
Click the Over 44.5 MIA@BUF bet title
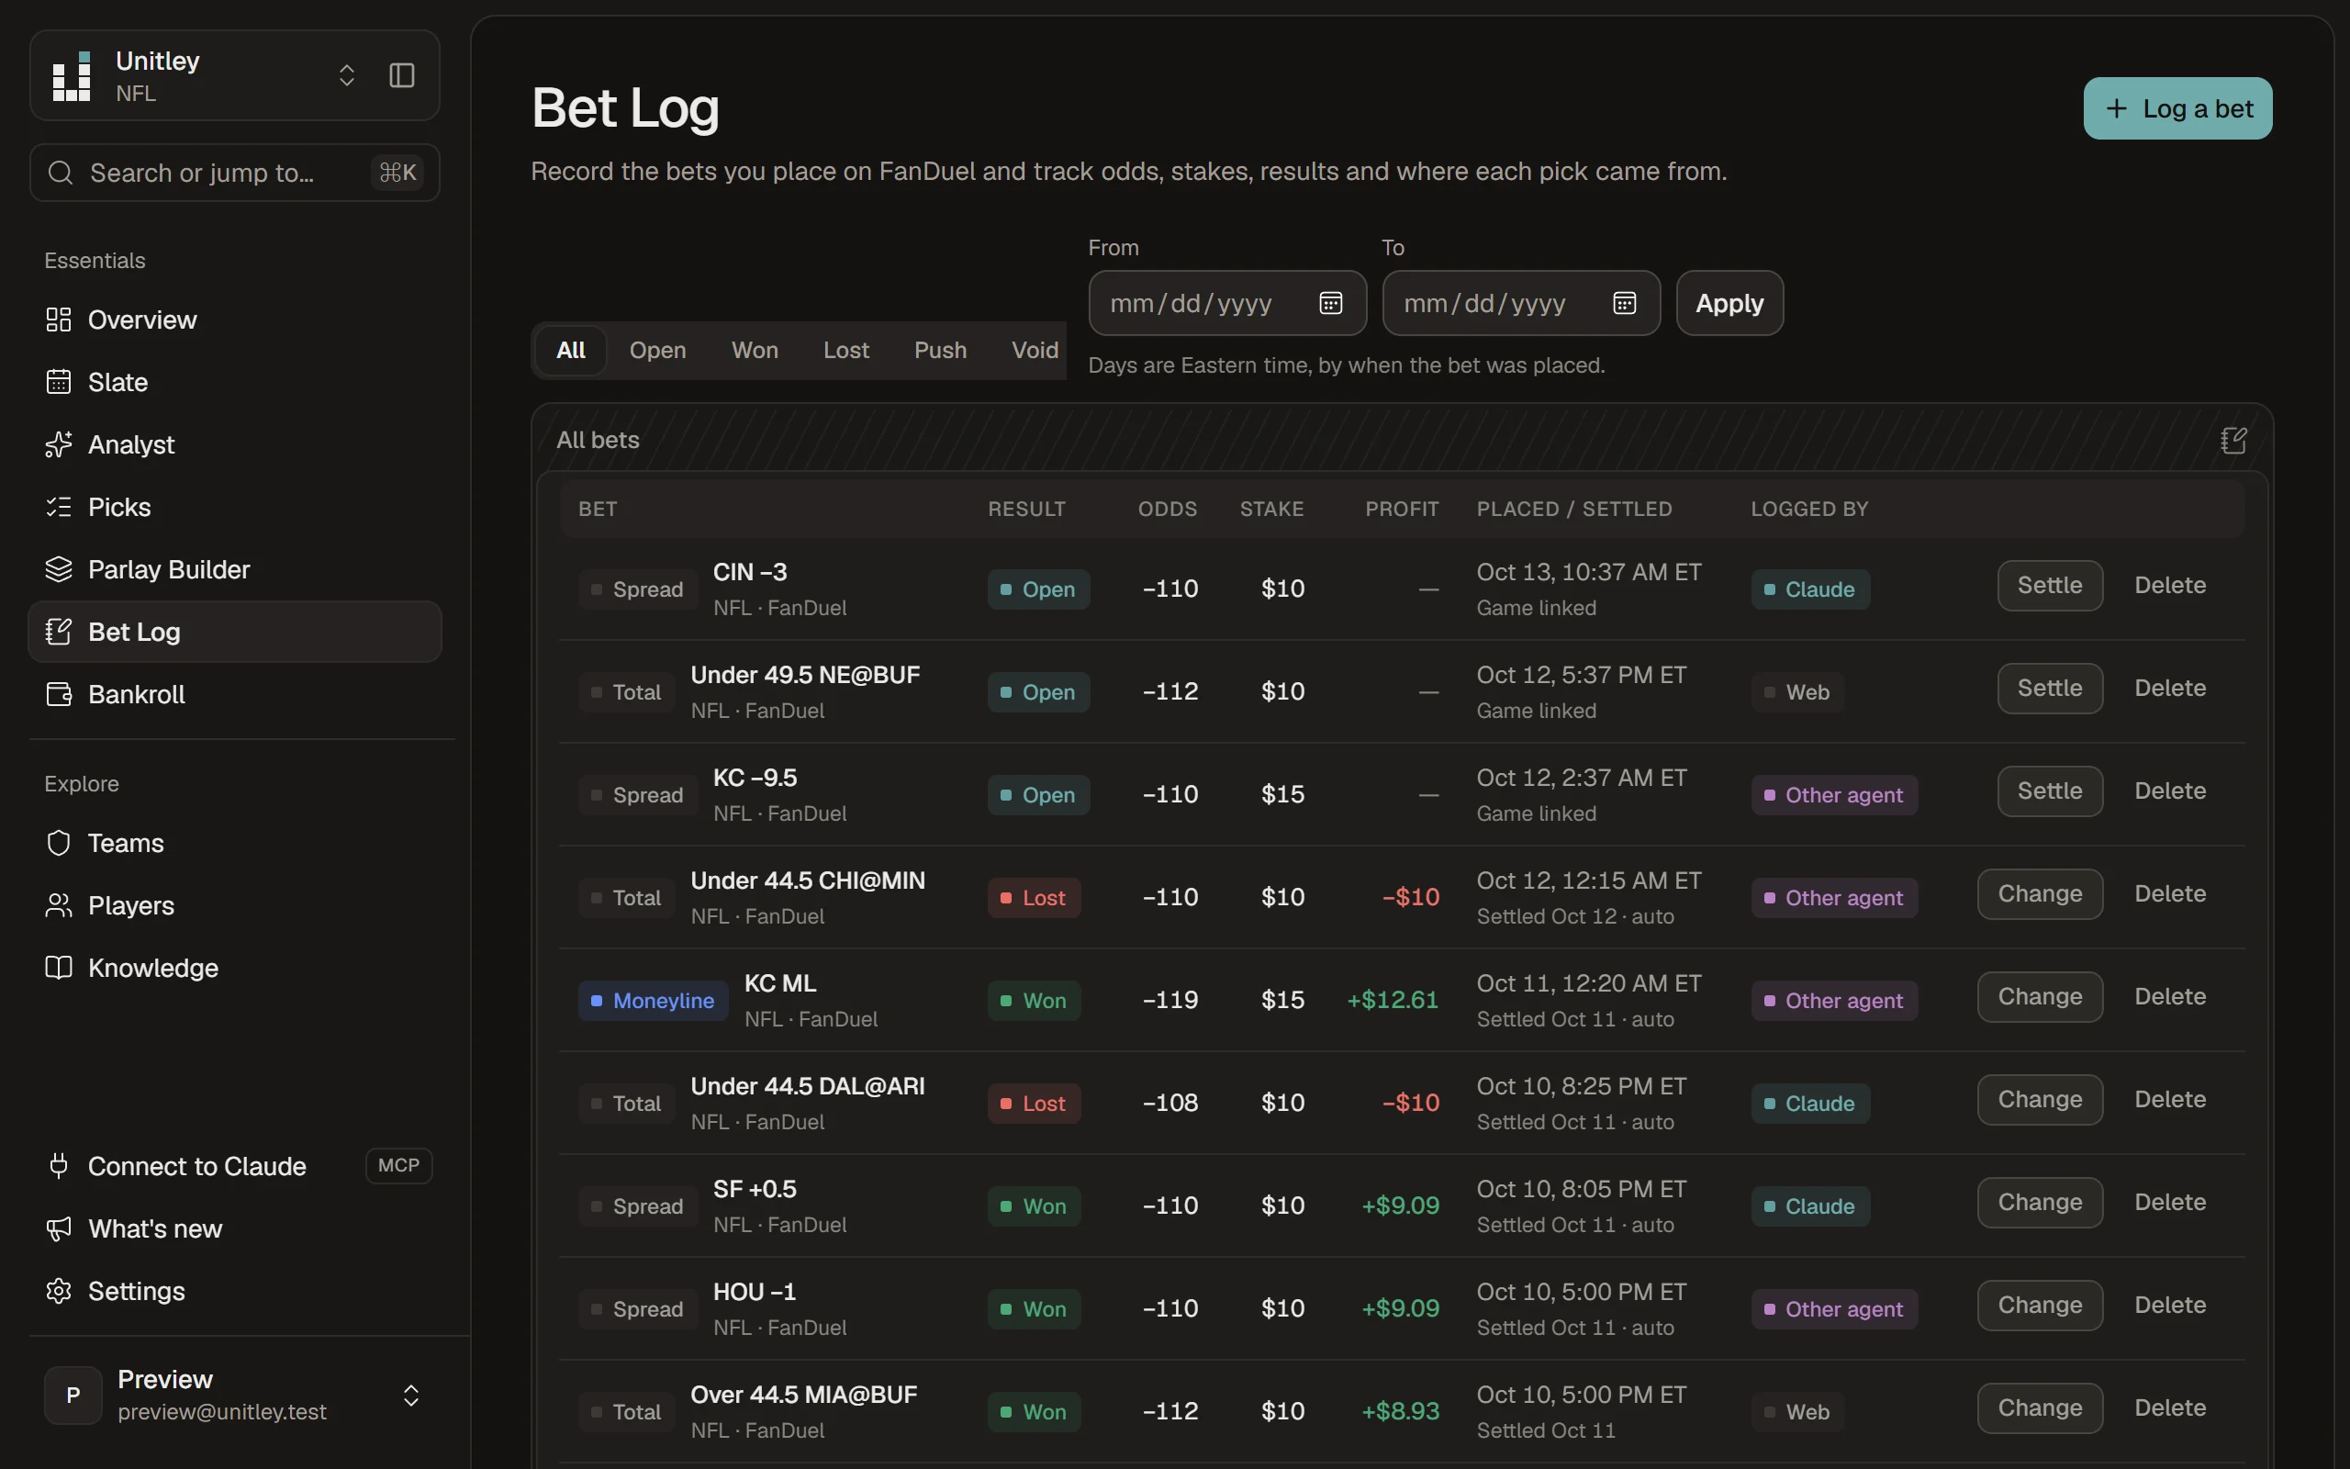pyautogui.click(x=803, y=1395)
